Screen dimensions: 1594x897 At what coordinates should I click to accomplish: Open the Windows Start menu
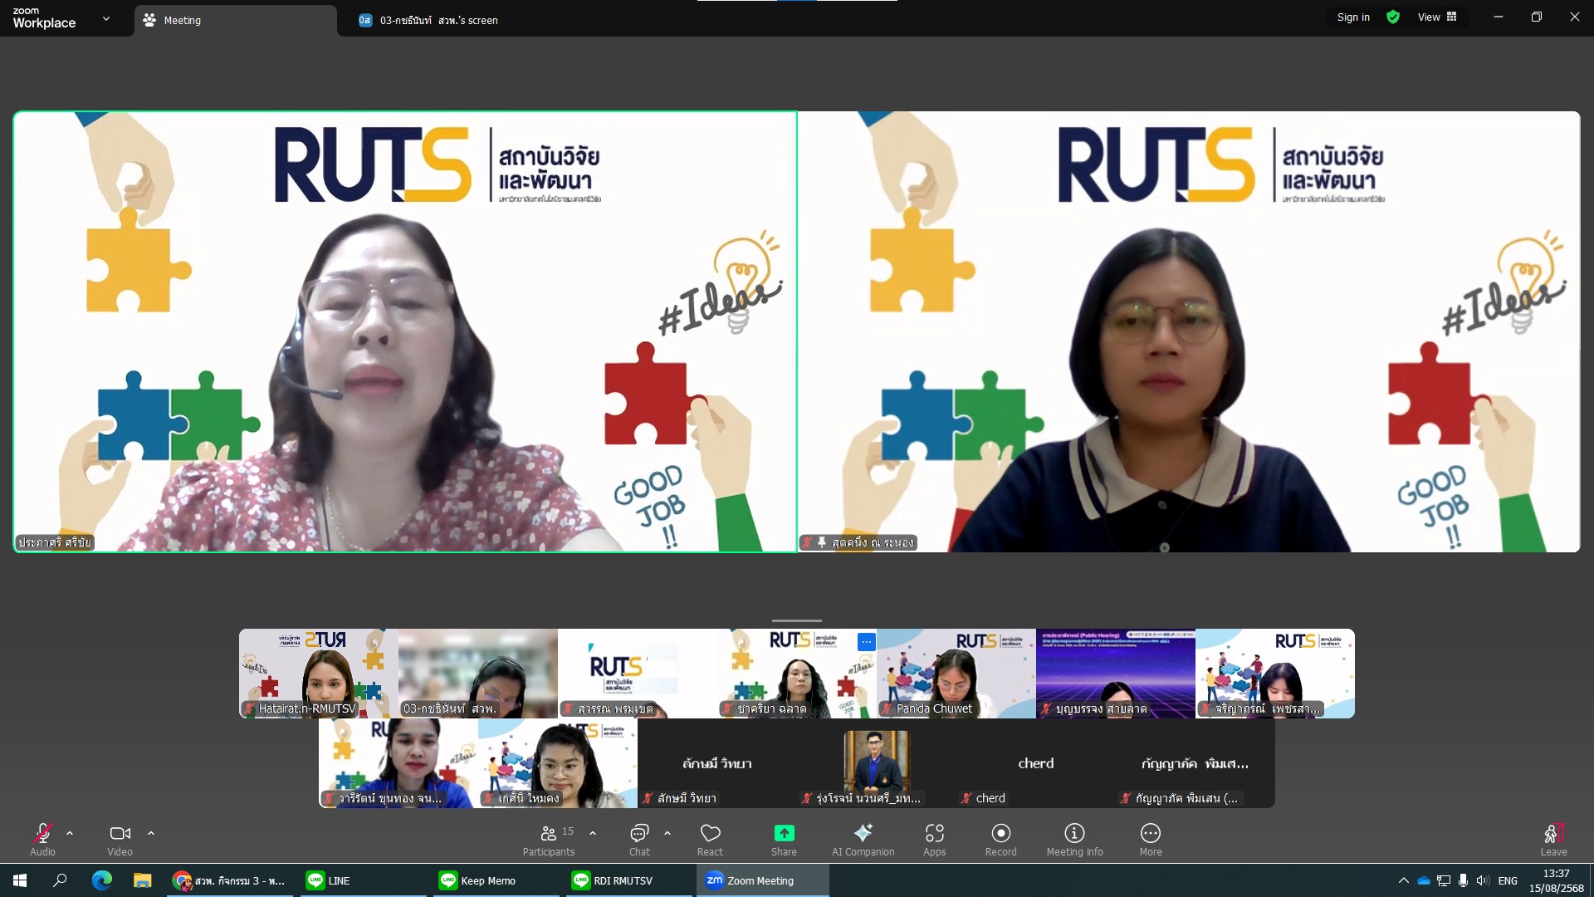(20, 880)
